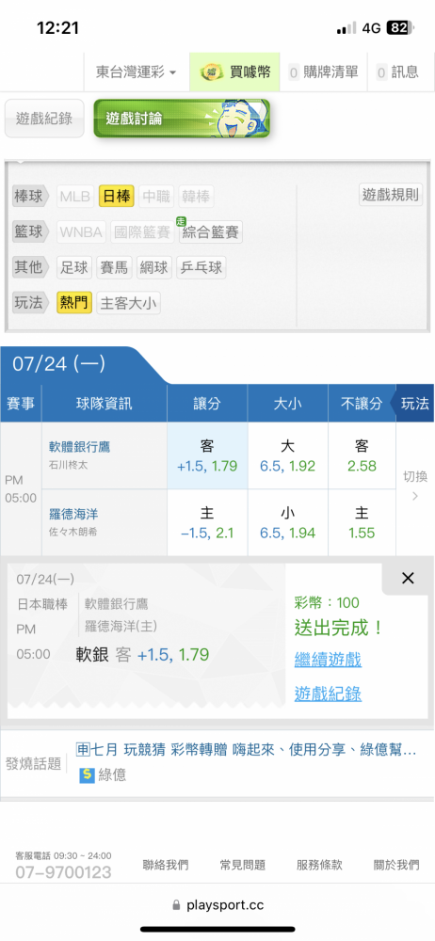435x941 pixels.
Task: Follow the 繼續遊戲 link
Action: tap(328, 660)
